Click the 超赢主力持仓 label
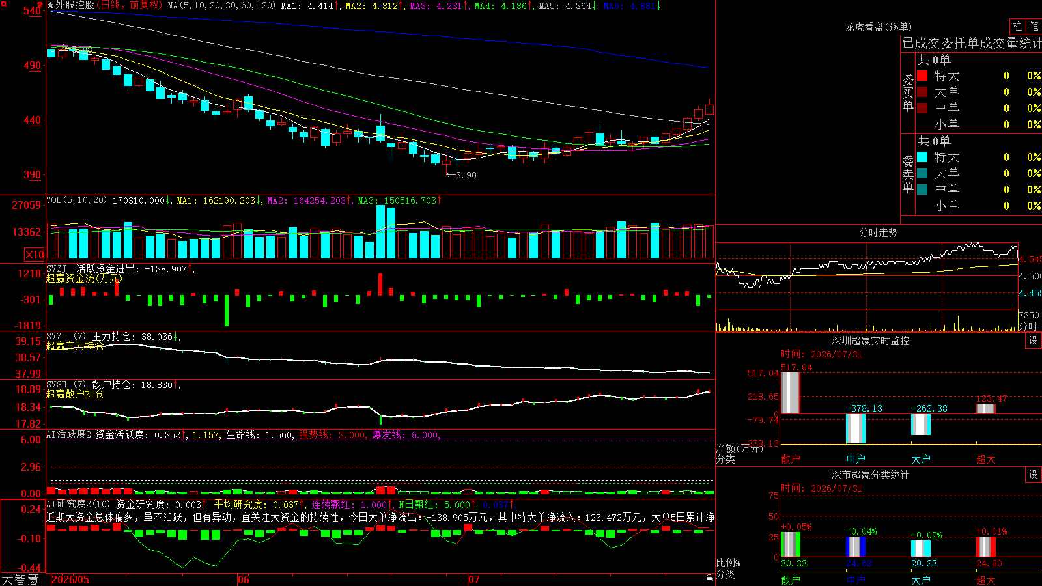Viewport: 1042px width, 586px height. tap(75, 346)
